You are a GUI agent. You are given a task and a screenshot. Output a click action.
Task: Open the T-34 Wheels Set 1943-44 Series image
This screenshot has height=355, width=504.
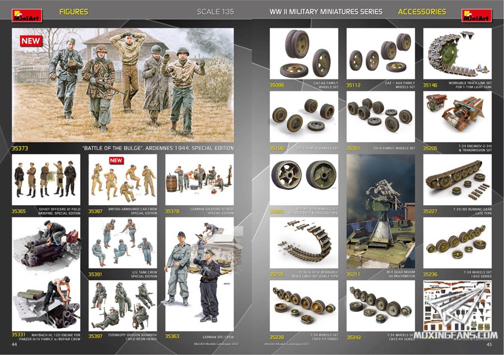(x=381, y=306)
